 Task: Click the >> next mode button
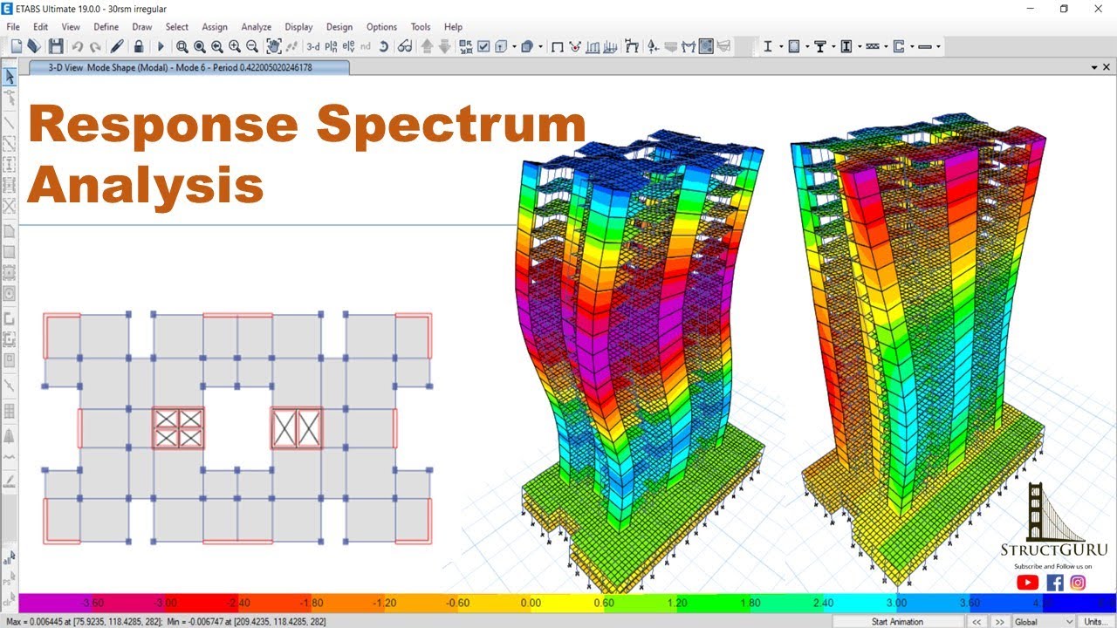[x=998, y=621]
